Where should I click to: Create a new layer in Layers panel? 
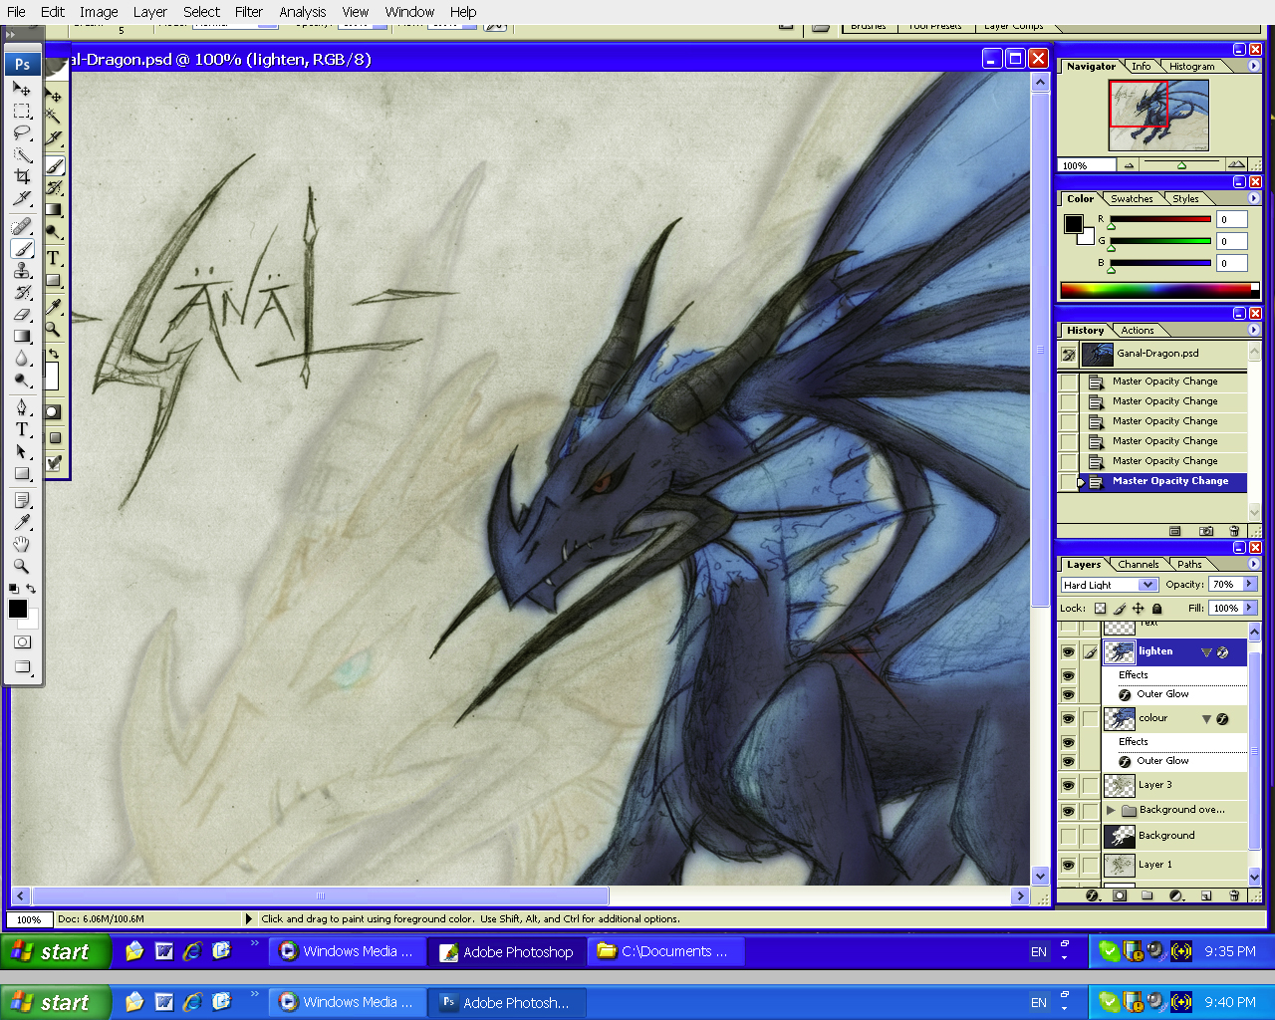tap(1206, 895)
